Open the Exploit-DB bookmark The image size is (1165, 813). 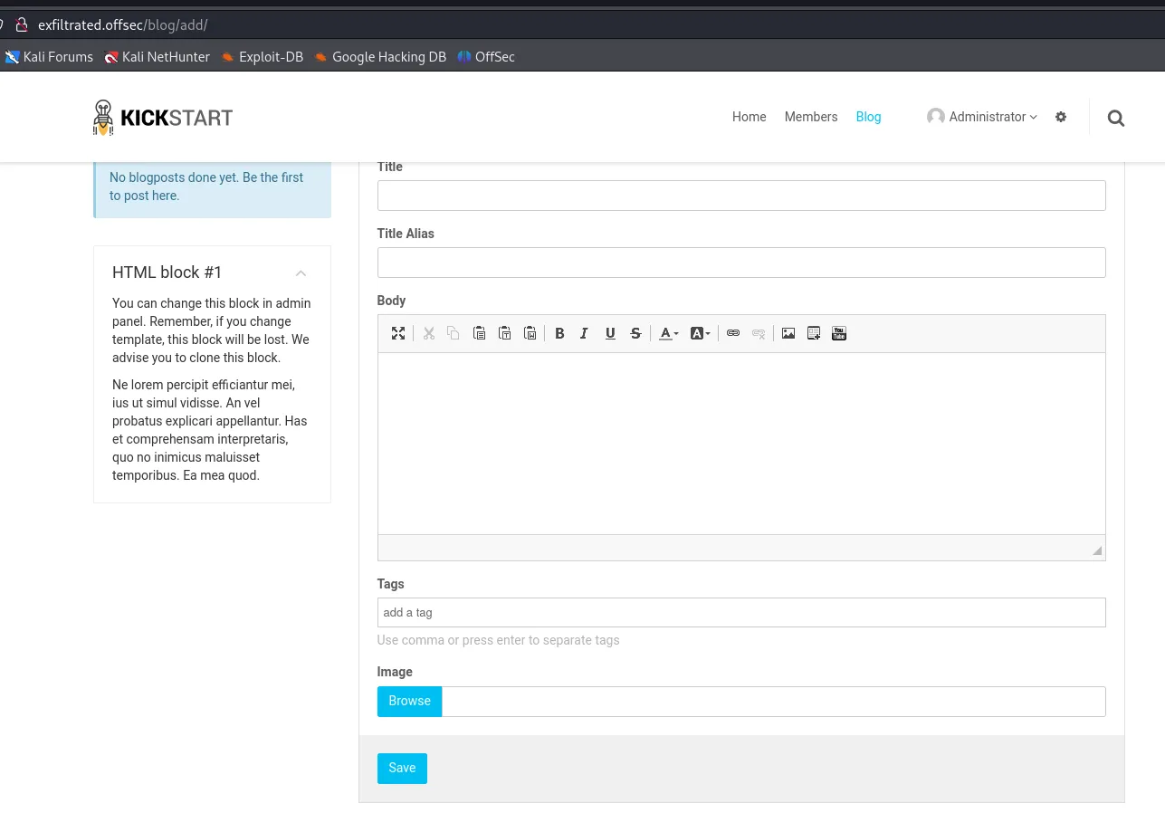[x=263, y=56]
